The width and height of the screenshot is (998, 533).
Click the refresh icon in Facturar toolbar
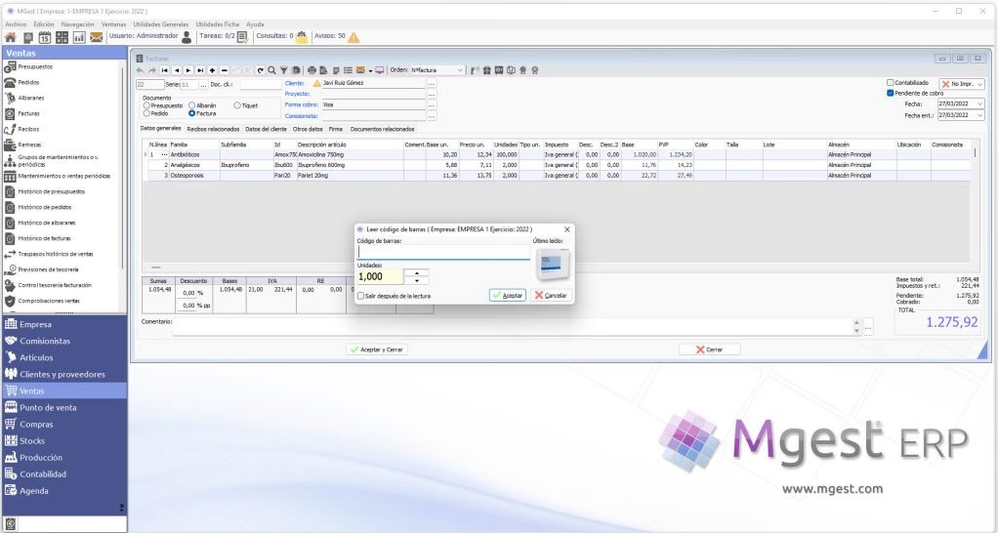point(261,70)
